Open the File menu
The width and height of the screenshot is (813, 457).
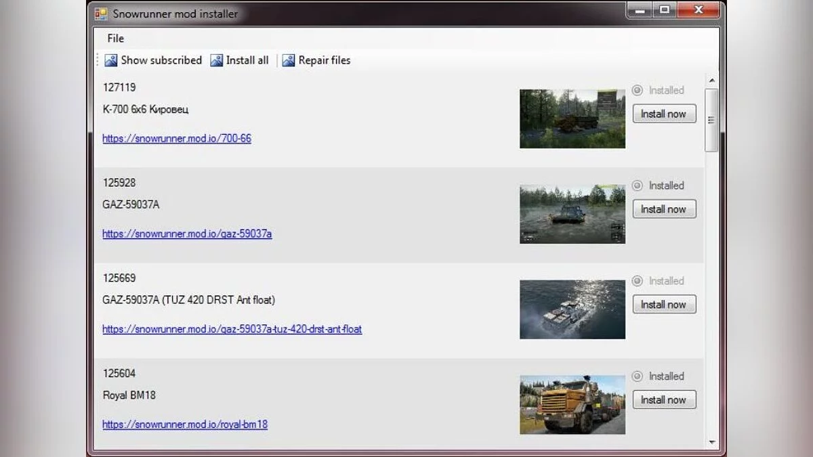(115, 39)
